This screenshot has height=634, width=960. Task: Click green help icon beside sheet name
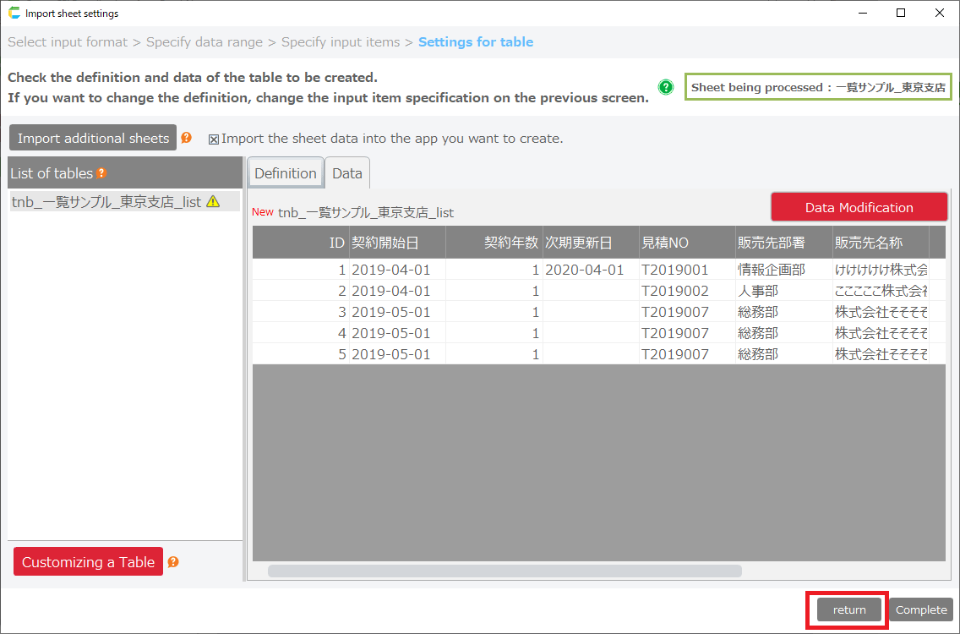point(667,87)
